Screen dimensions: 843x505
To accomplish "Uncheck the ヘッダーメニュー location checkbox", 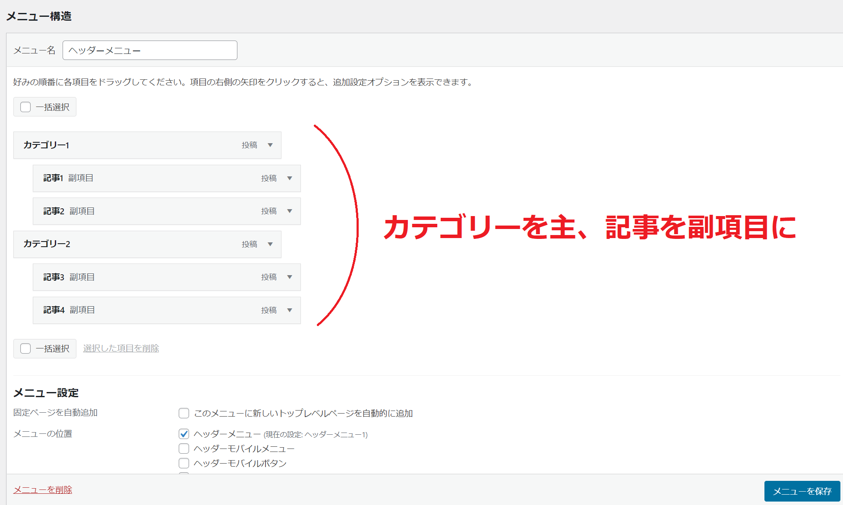I will [184, 434].
